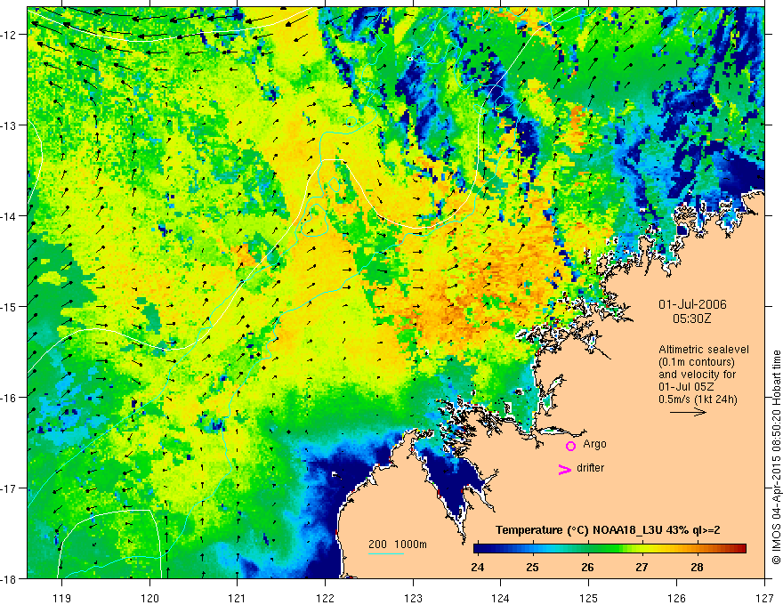Click the 'Altimetric sealevel' caption line

704,350
